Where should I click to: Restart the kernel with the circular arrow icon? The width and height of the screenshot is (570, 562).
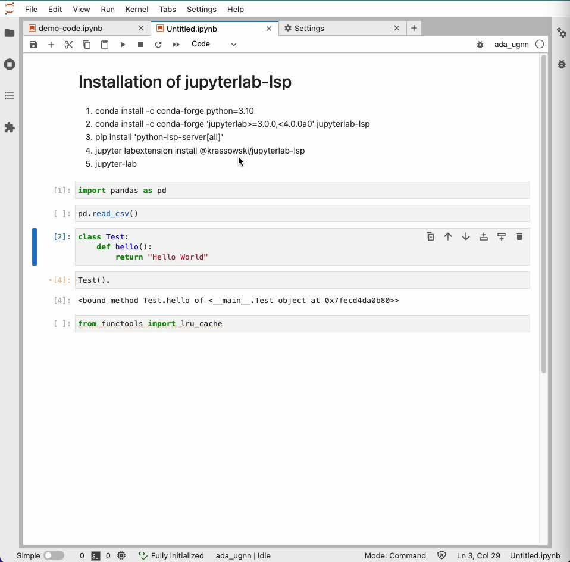(x=158, y=44)
